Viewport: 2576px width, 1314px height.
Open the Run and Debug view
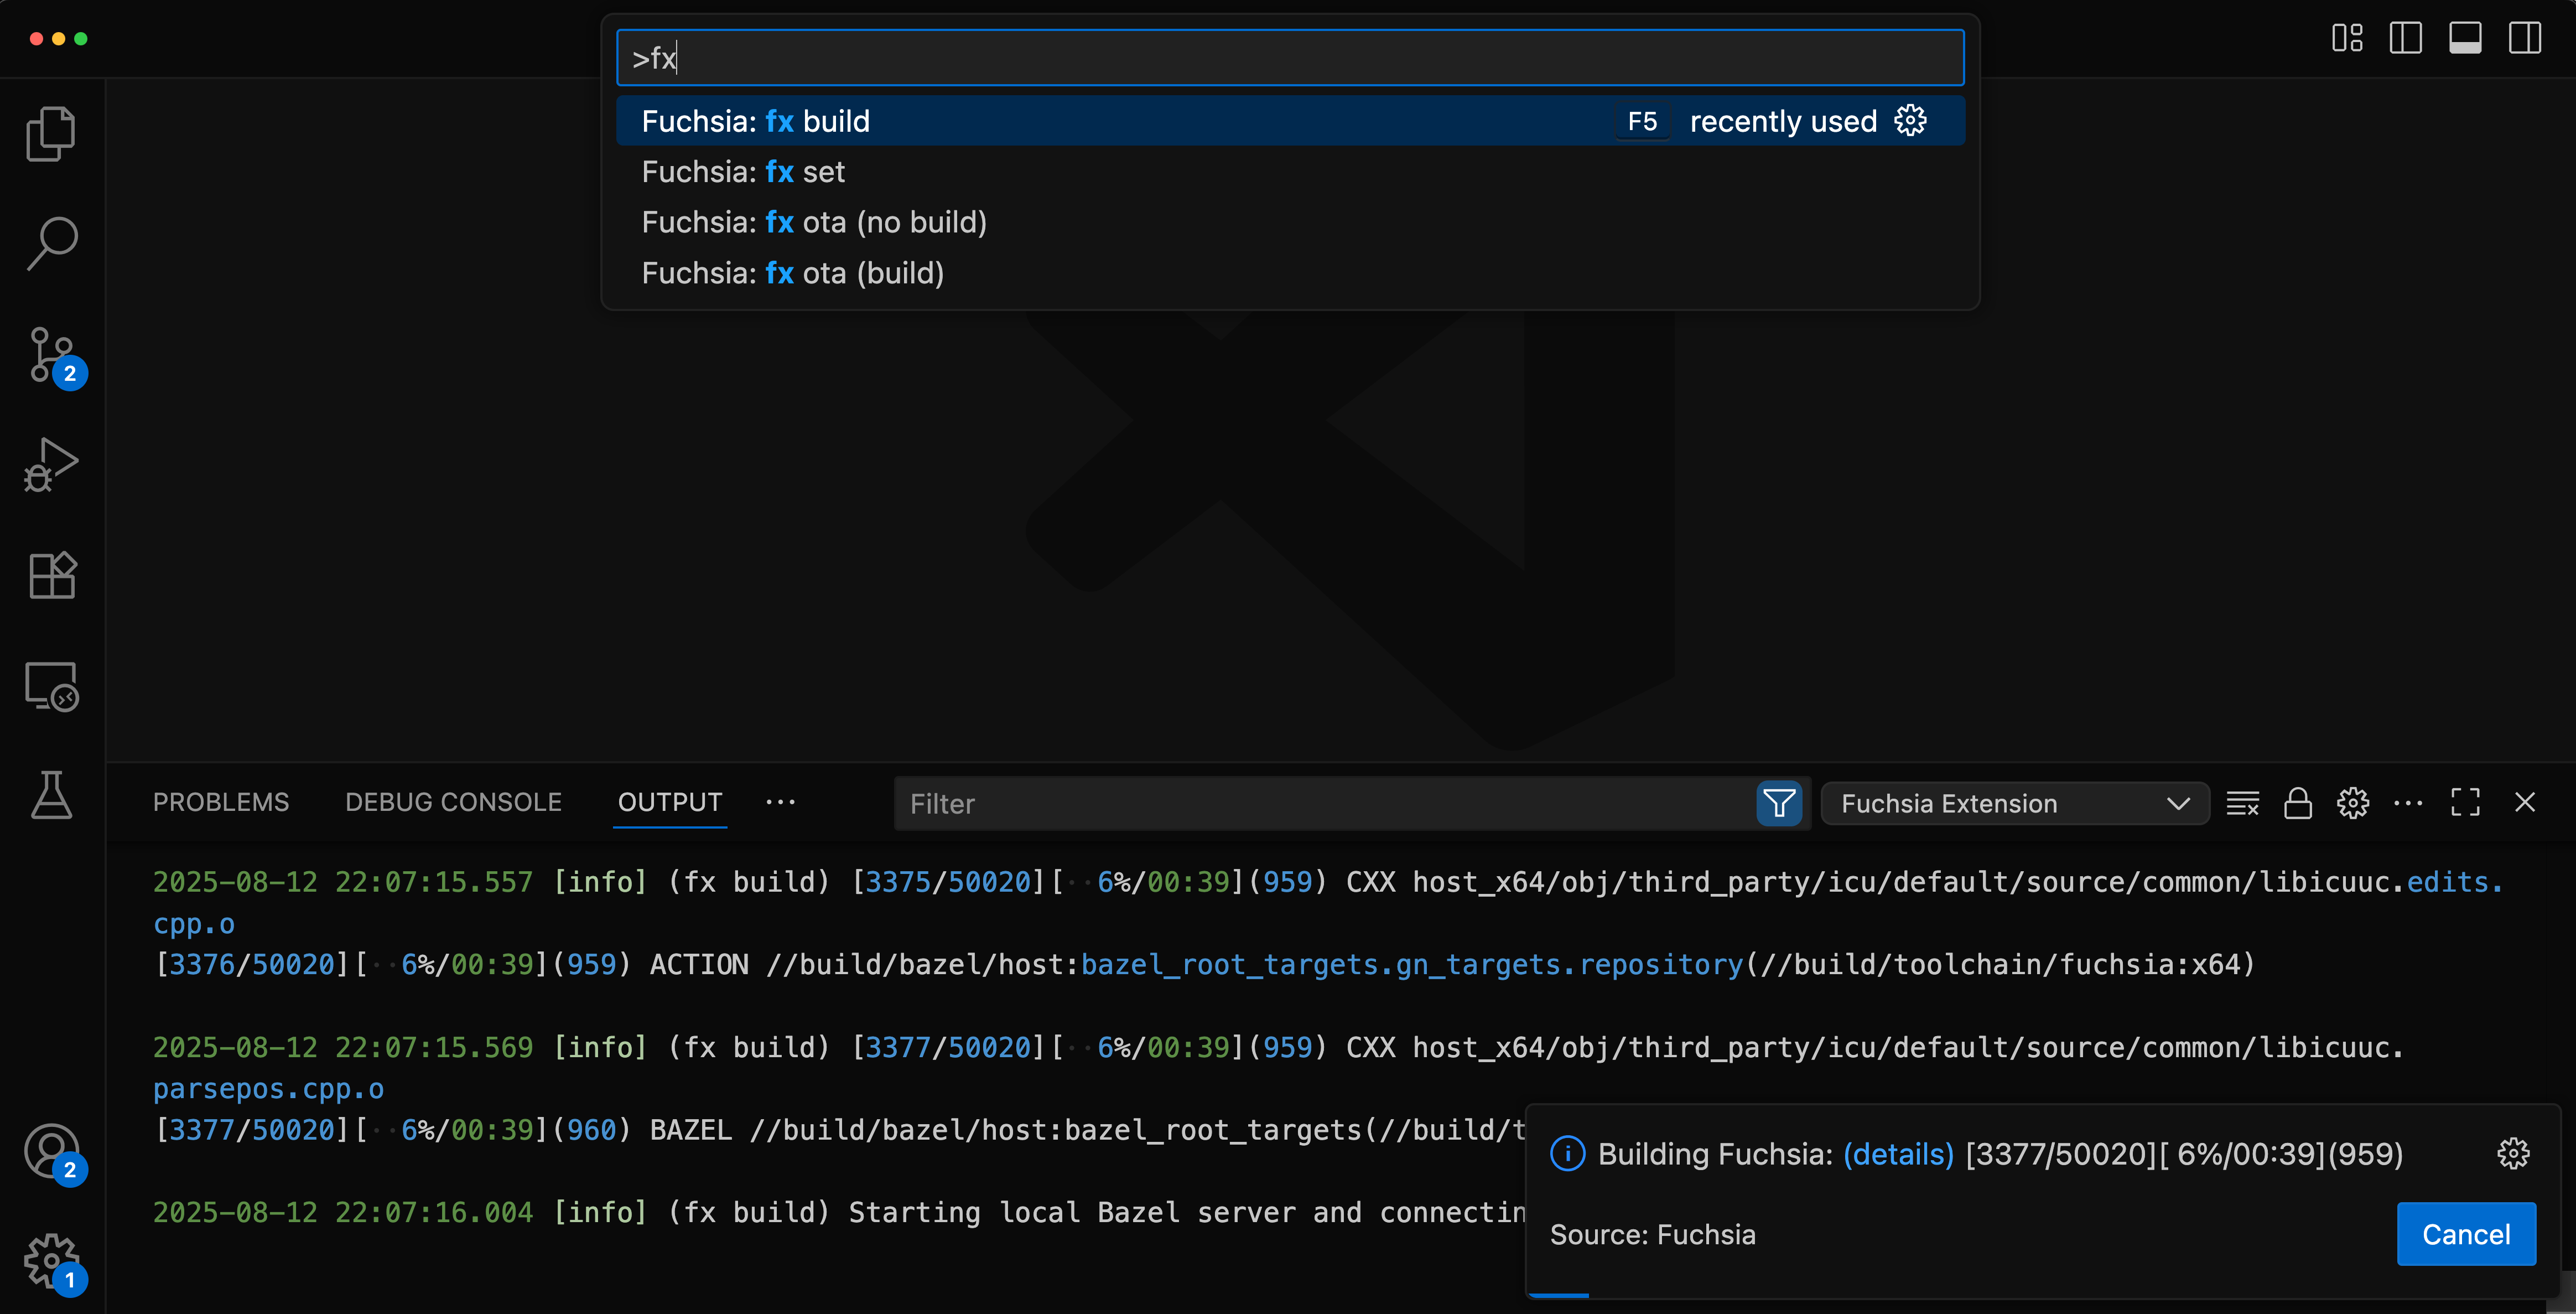point(51,463)
